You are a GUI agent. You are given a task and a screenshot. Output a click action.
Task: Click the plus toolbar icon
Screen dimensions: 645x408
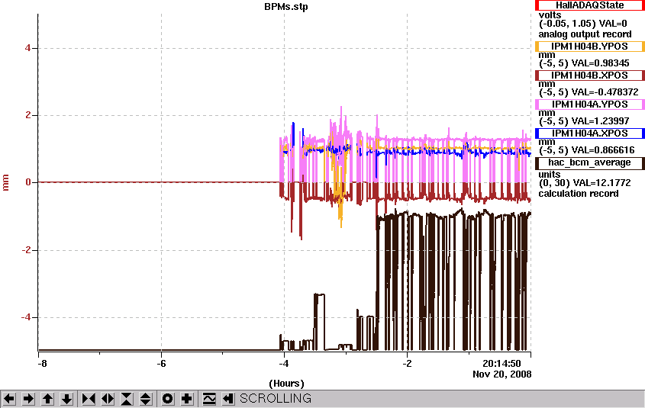pyautogui.click(x=187, y=399)
